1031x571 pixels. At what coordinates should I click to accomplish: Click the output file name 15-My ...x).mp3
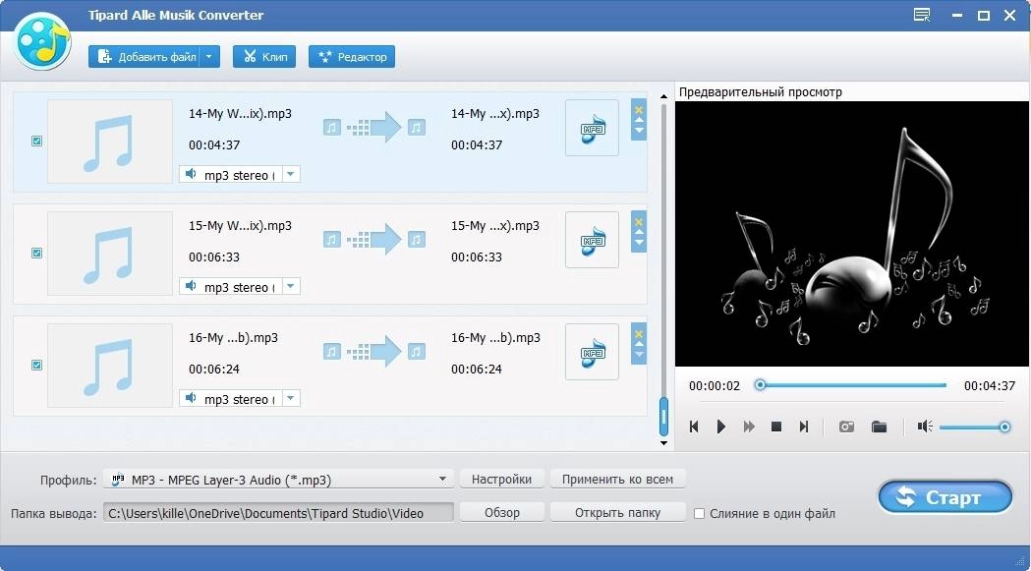click(495, 226)
